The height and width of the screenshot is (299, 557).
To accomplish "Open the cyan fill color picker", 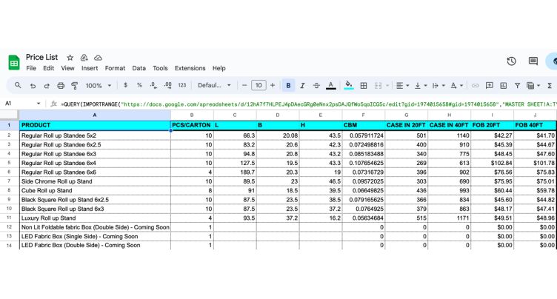I will pyautogui.click(x=349, y=86).
